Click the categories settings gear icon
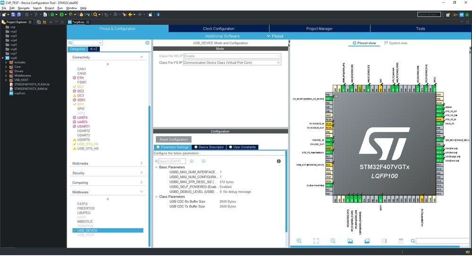The width and height of the screenshot is (472, 265). pyautogui.click(x=147, y=42)
